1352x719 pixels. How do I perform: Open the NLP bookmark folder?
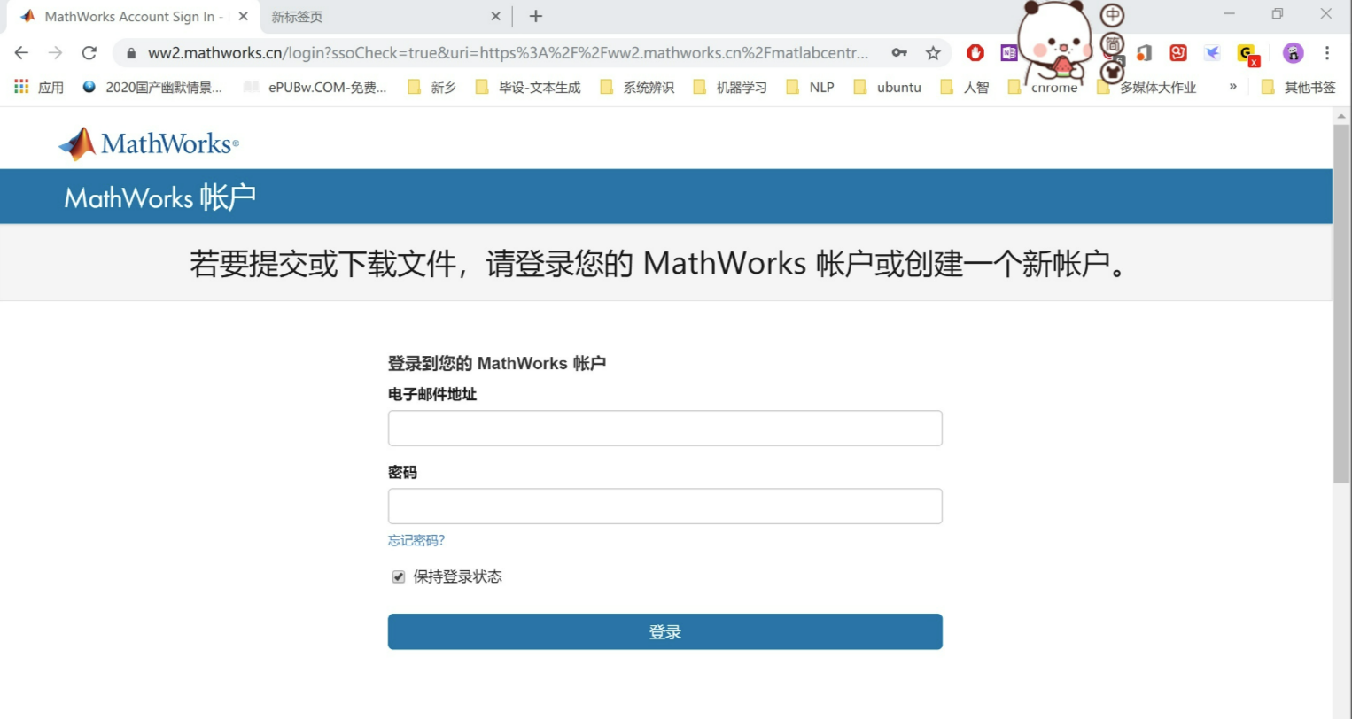pos(810,87)
